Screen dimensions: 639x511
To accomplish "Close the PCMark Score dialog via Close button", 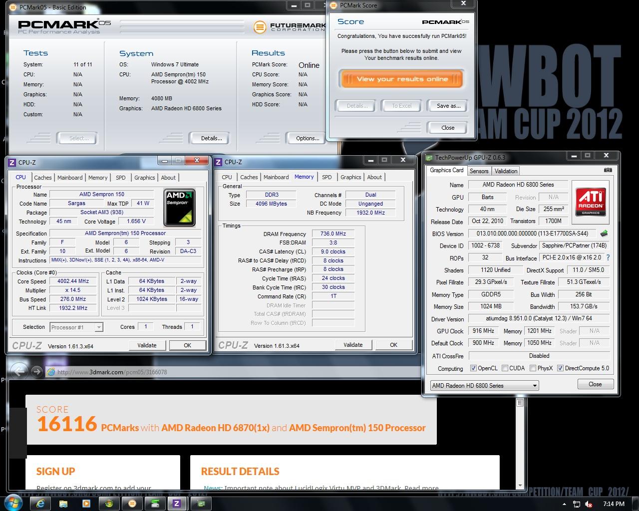I will [x=448, y=128].
